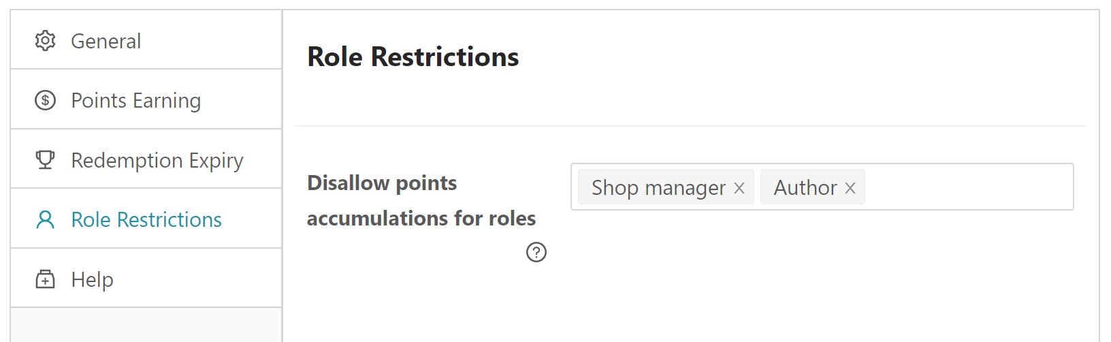Image resolution: width=1111 pixels, height=342 pixels.
Task: Remove the Shop manager role tag
Action: pos(739,188)
